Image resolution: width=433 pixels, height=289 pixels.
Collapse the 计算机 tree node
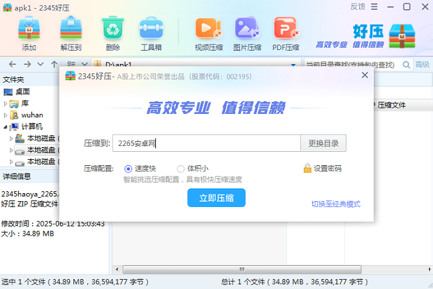6,127
